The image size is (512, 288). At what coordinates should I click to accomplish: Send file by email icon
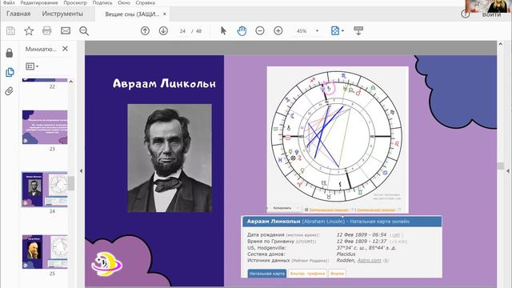click(x=66, y=30)
